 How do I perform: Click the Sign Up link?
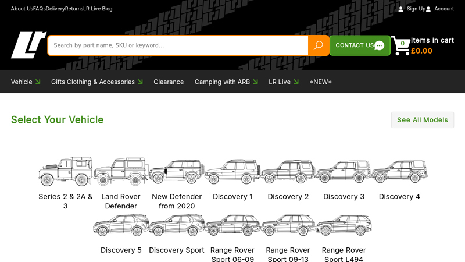416,9
